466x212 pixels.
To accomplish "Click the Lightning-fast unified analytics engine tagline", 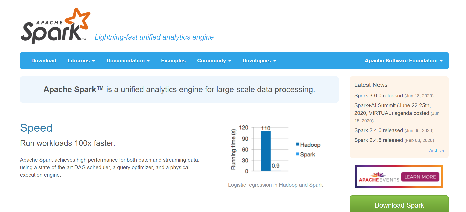I will click(x=154, y=37).
